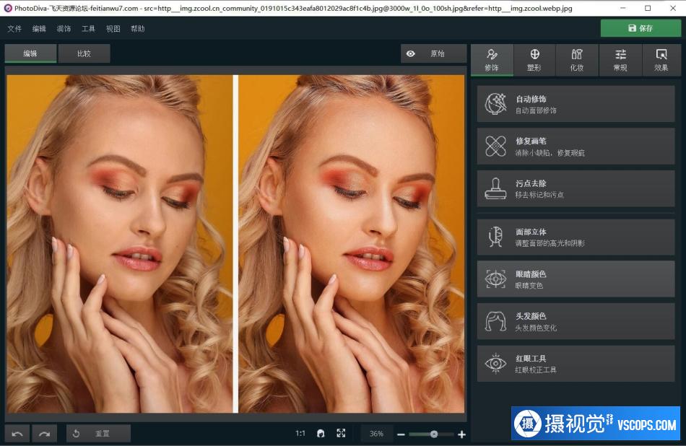Pick the 污点去除 stamp tool
Viewport: 686px width, 446px height.
(576, 189)
